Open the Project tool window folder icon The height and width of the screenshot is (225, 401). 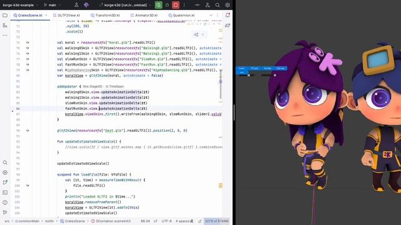(x=5, y=15)
